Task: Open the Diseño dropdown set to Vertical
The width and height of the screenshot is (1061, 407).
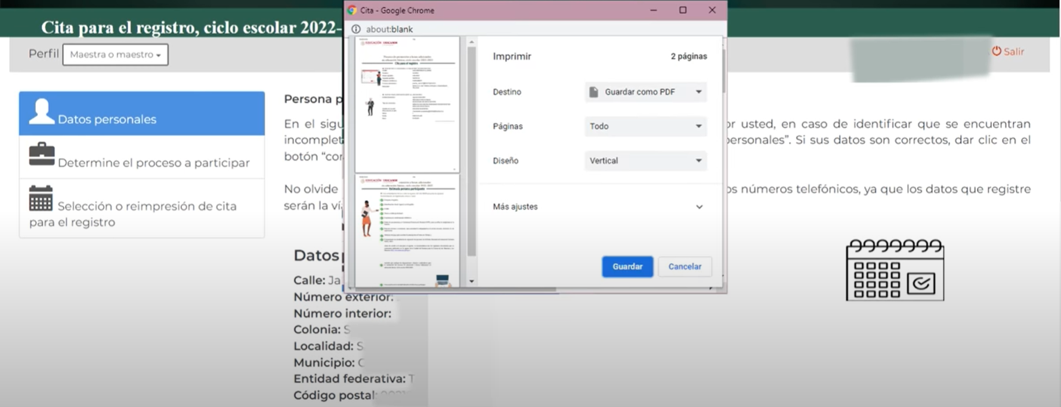Action: [x=645, y=161]
